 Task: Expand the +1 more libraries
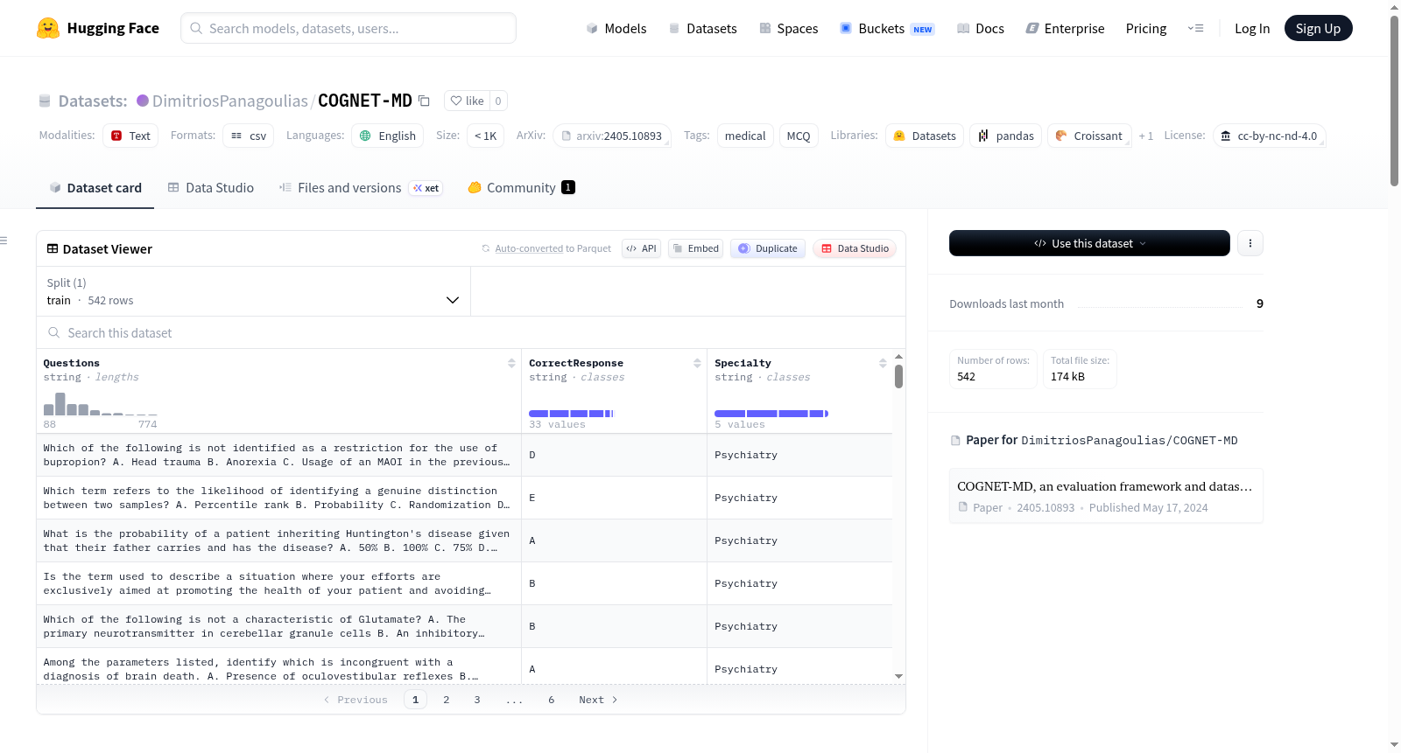point(1146,136)
